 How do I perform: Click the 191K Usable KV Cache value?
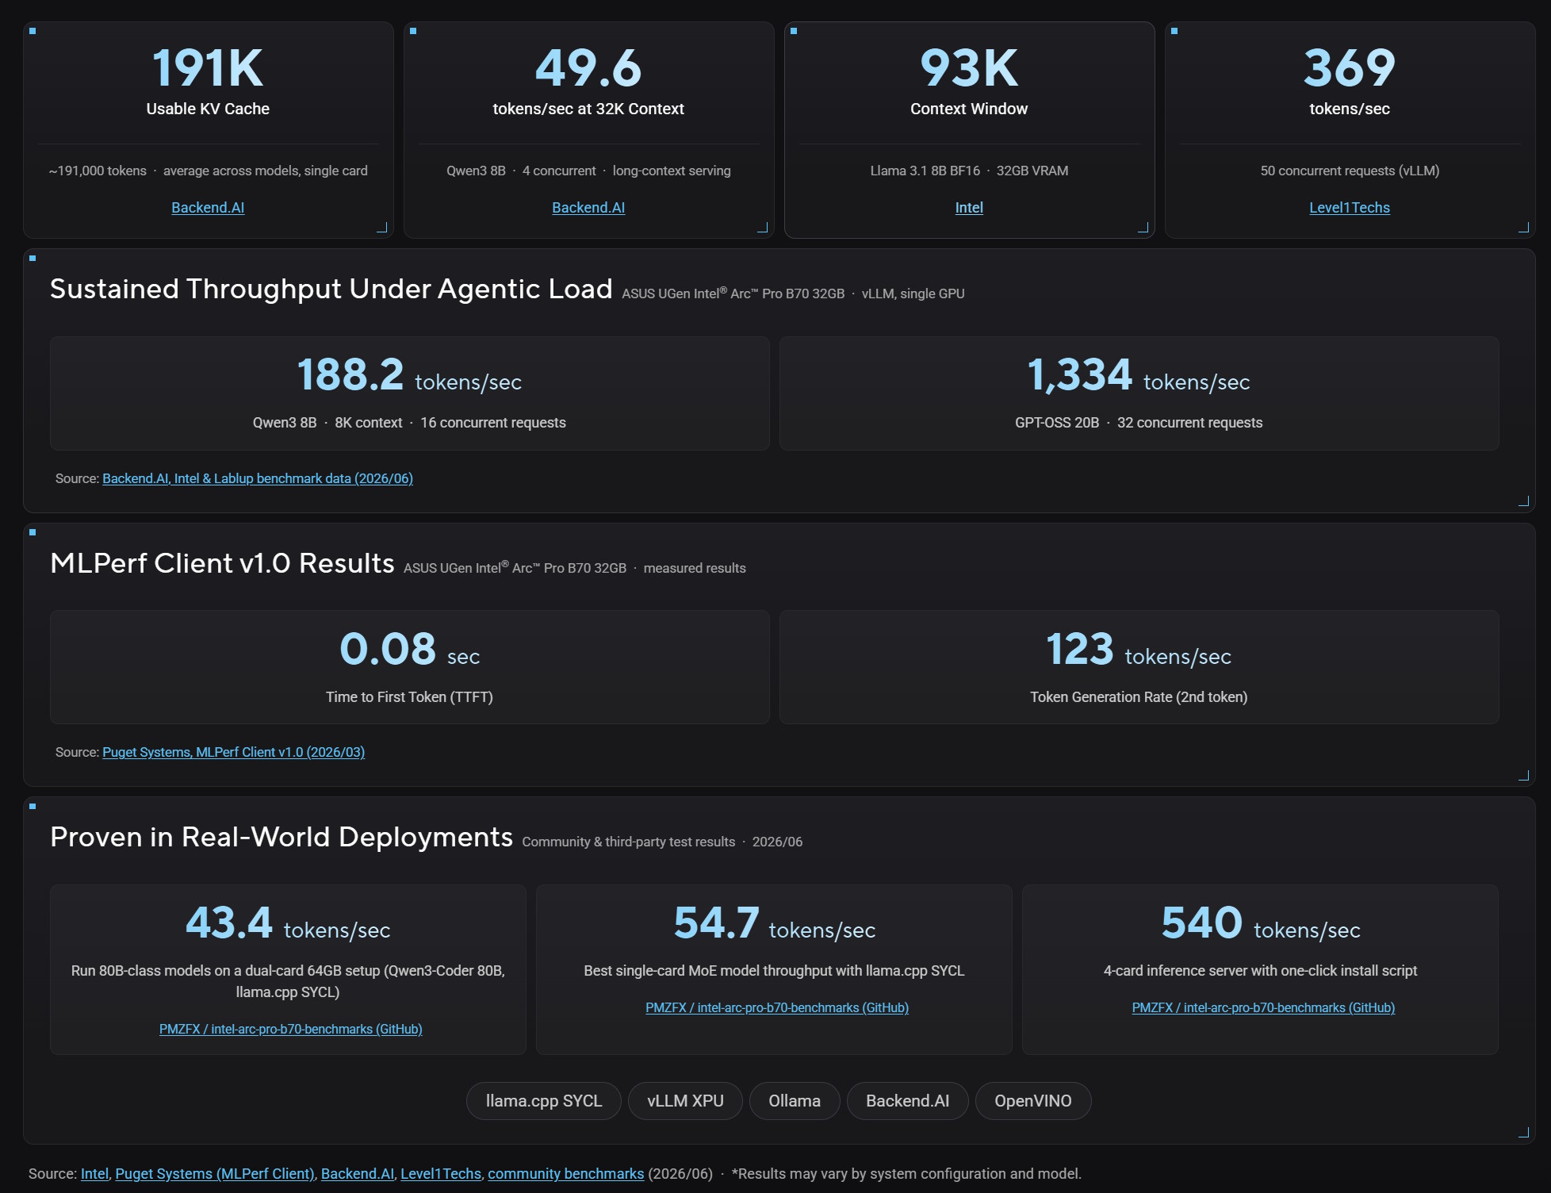(208, 68)
